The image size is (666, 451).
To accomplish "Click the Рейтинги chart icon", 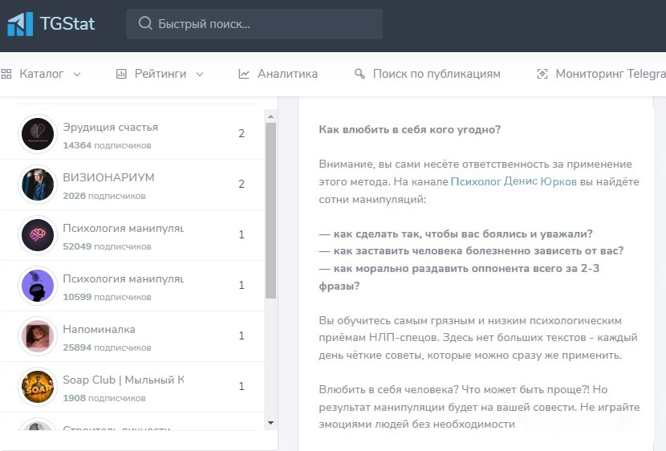I will [x=122, y=74].
